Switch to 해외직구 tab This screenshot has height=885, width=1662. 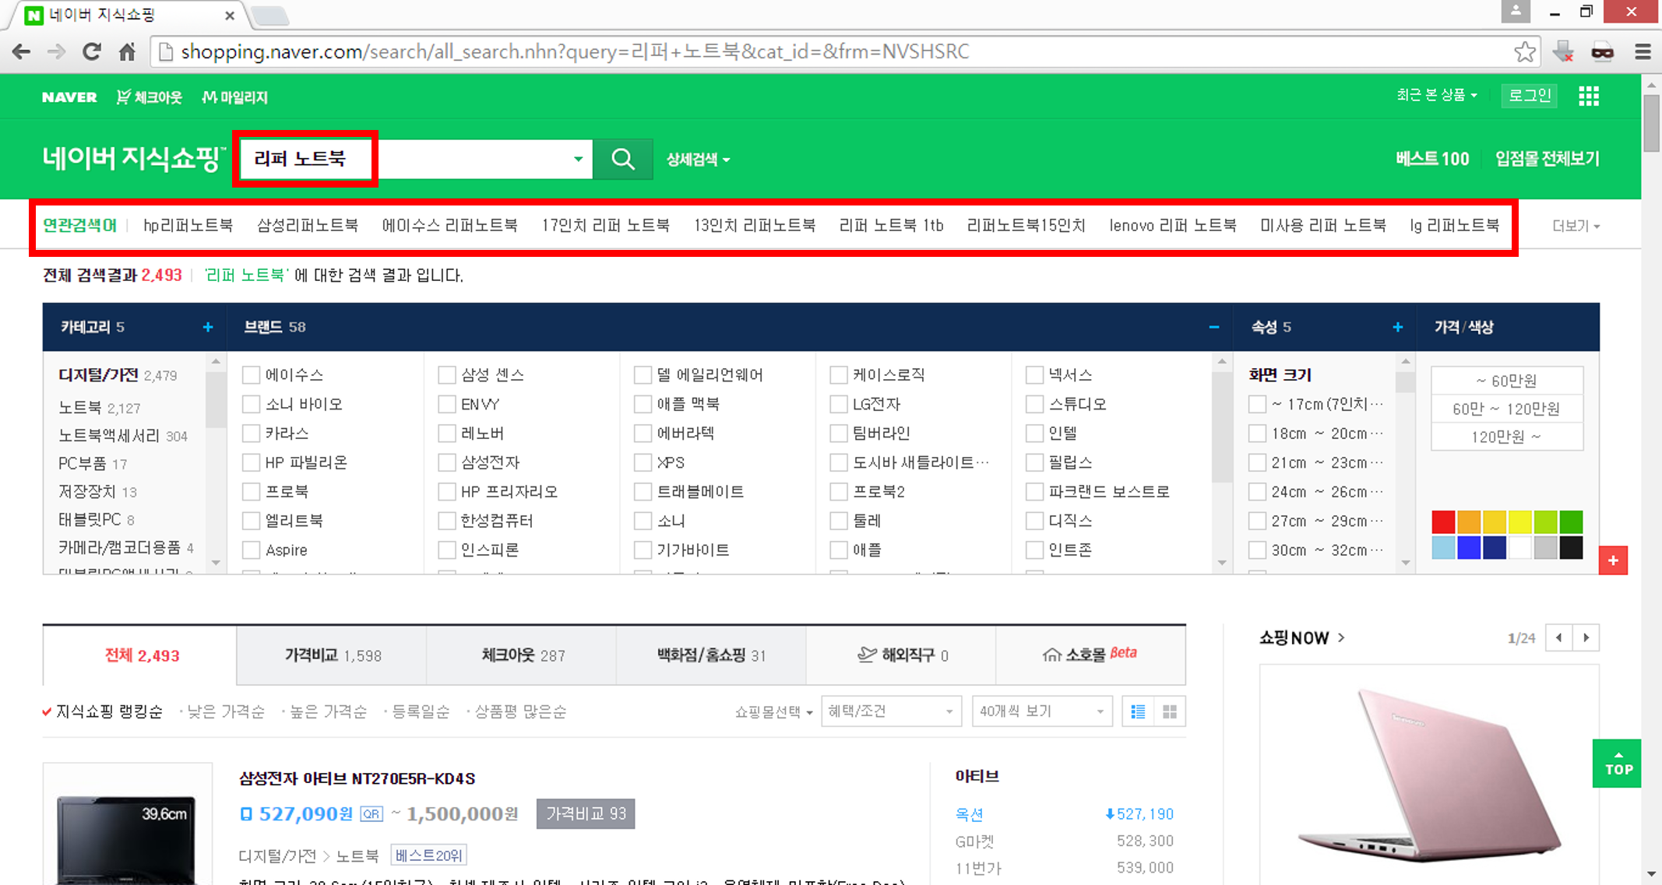pyautogui.click(x=902, y=655)
